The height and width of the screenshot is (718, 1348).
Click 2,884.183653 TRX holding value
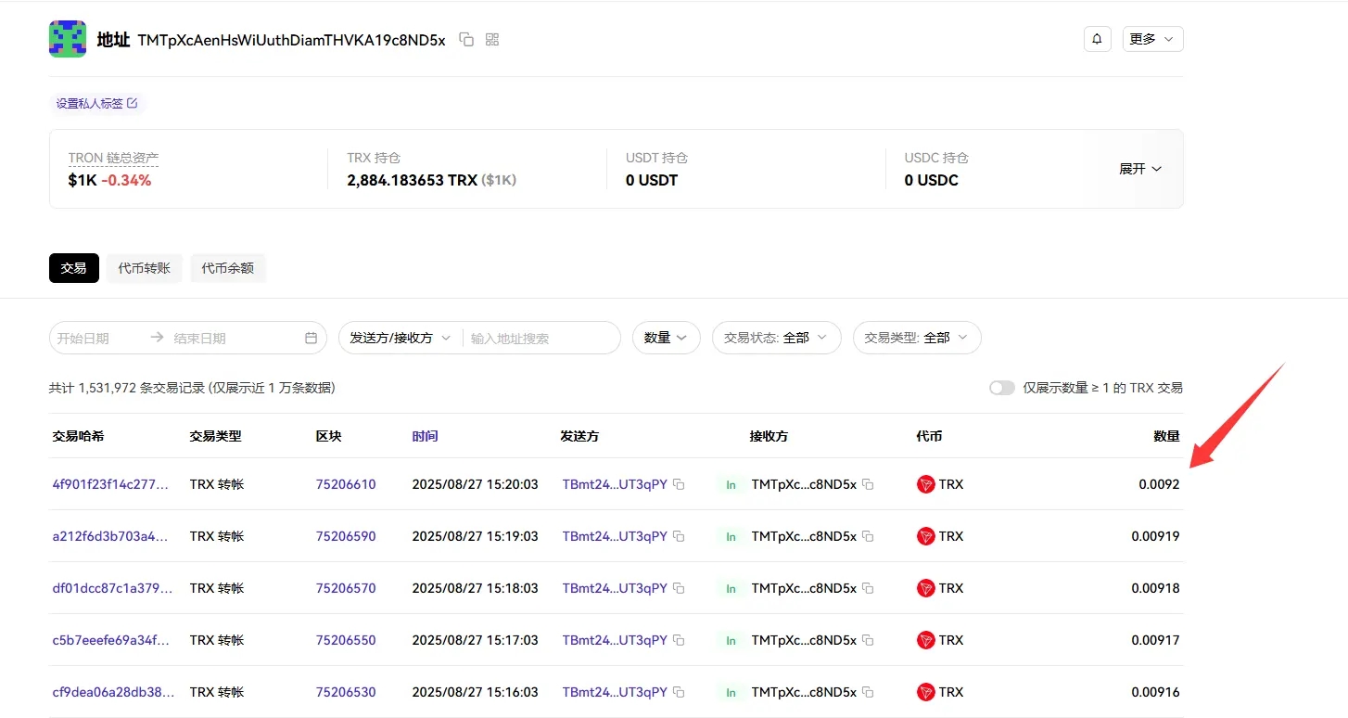point(413,180)
